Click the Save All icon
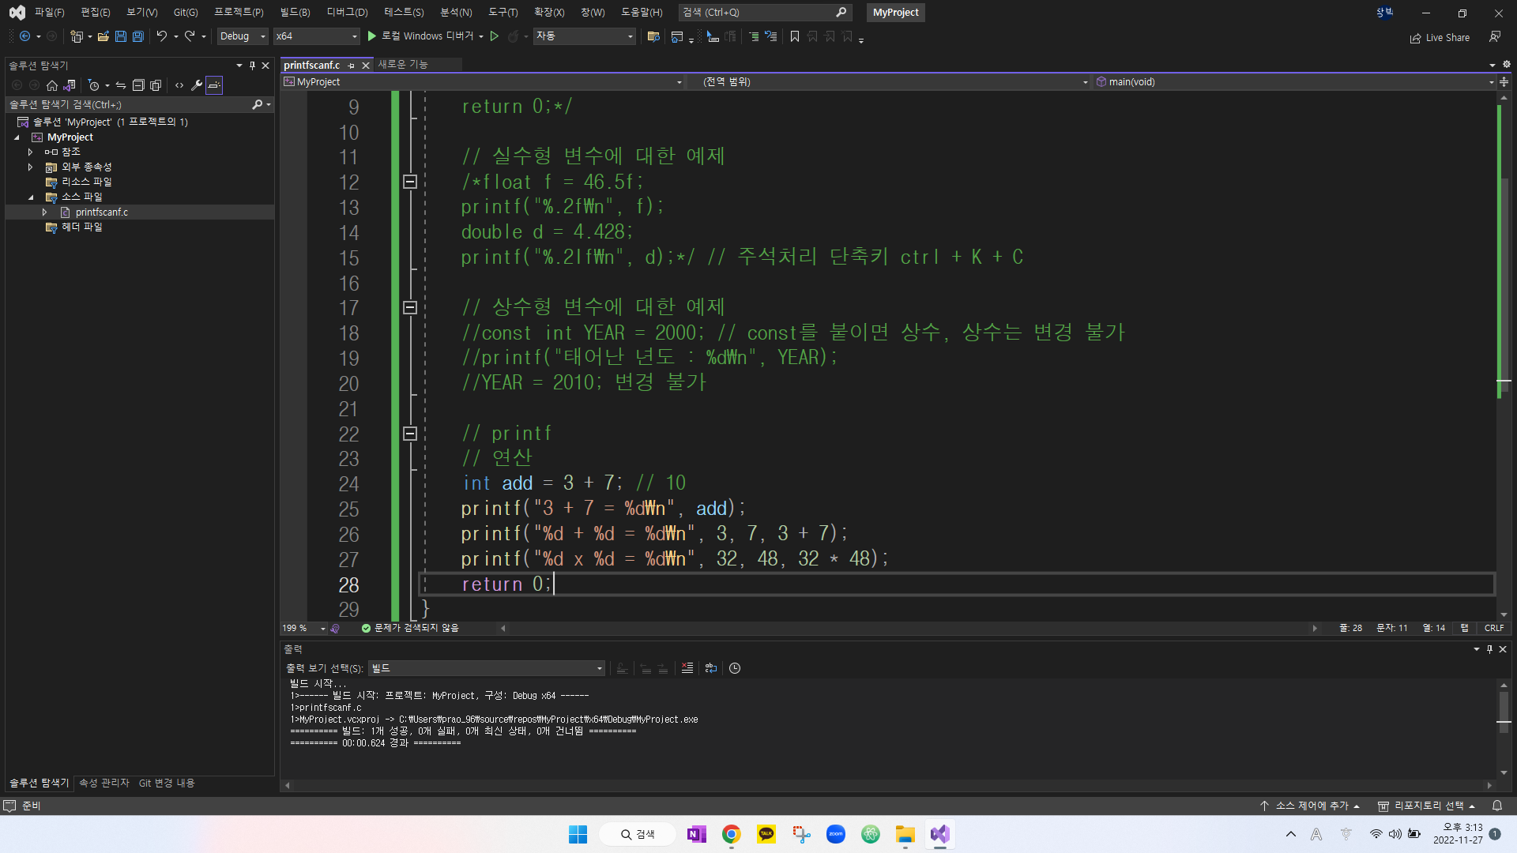 click(137, 36)
